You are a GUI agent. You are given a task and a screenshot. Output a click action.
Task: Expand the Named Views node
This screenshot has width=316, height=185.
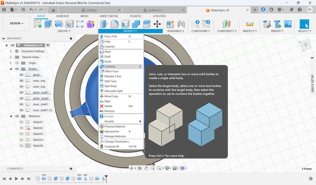coord(11,57)
